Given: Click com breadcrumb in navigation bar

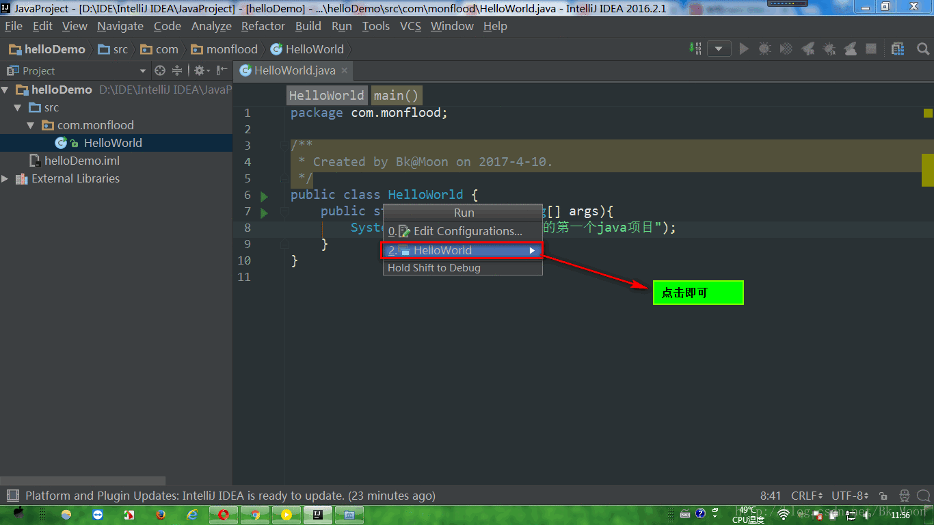Looking at the screenshot, I should (x=159, y=49).
